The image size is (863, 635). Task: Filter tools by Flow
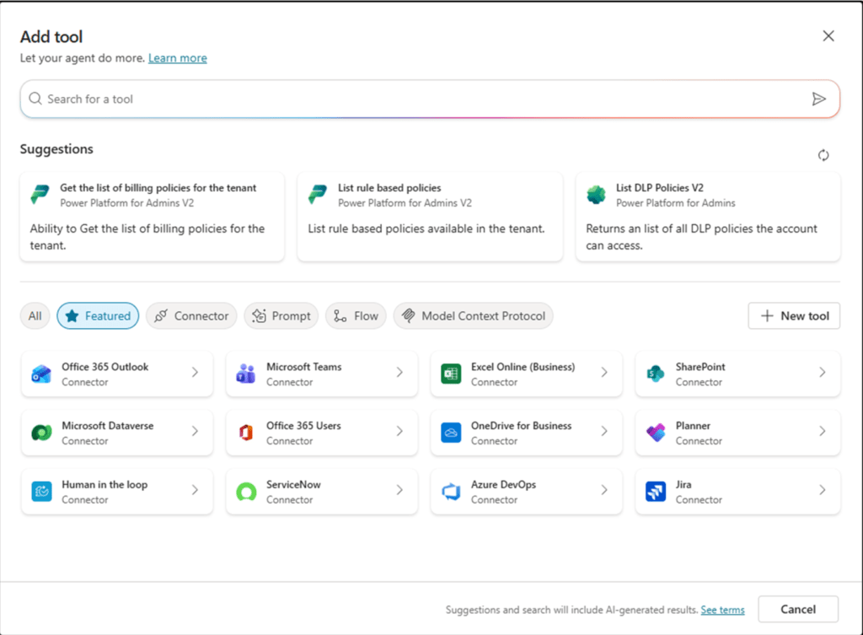coord(356,316)
